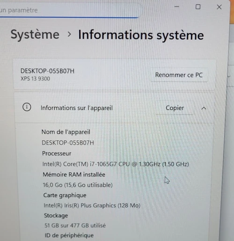This screenshot has width=234, height=241.
Task: Go back to Système breadcrumb
Action: (35, 35)
